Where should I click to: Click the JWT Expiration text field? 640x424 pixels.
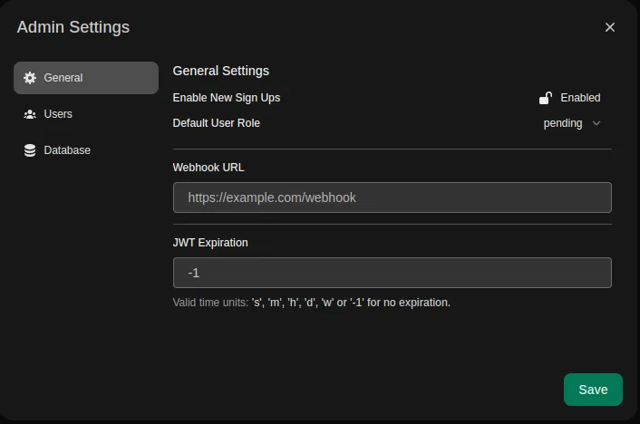pos(392,273)
